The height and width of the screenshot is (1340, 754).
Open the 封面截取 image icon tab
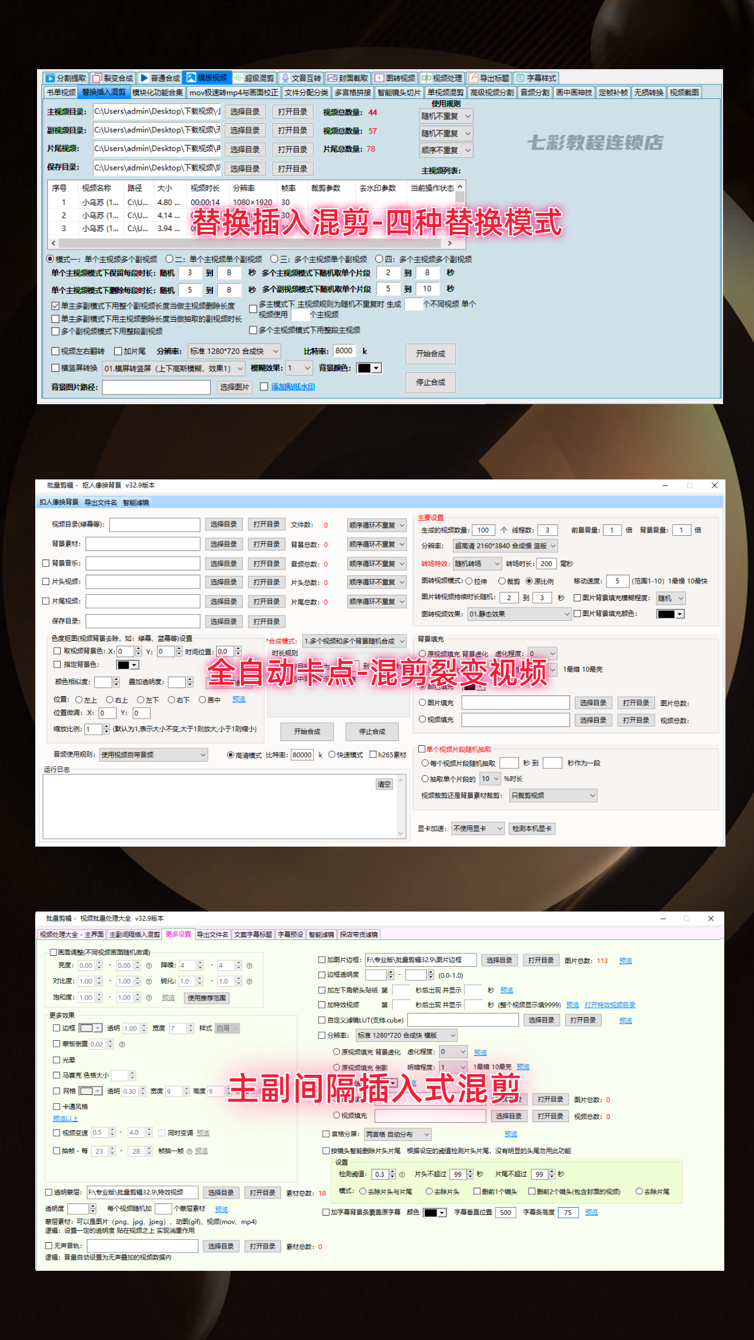click(348, 78)
